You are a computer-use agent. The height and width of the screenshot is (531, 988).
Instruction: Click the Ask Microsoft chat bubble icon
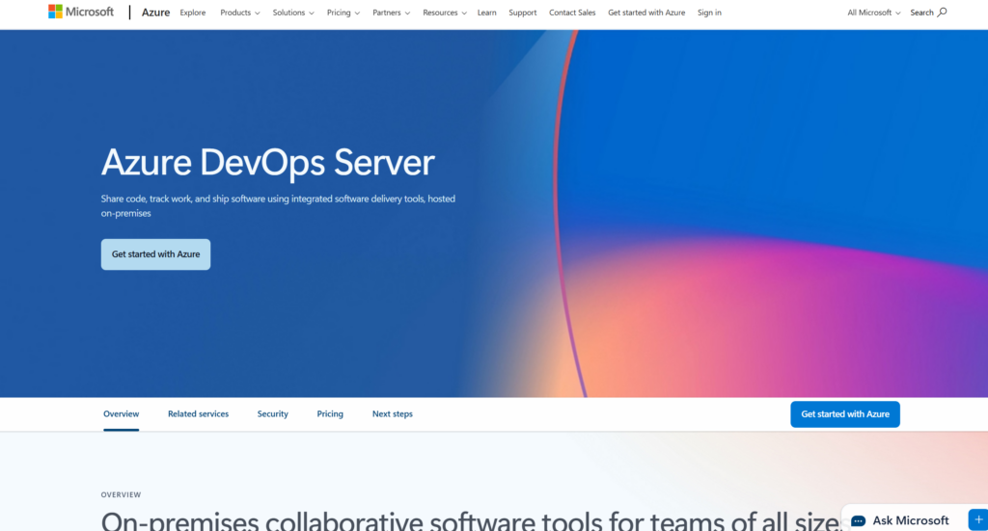coord(858,520)
